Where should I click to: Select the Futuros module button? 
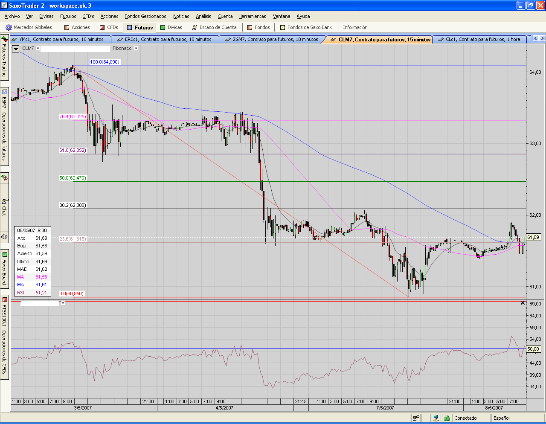coord(140,28)
